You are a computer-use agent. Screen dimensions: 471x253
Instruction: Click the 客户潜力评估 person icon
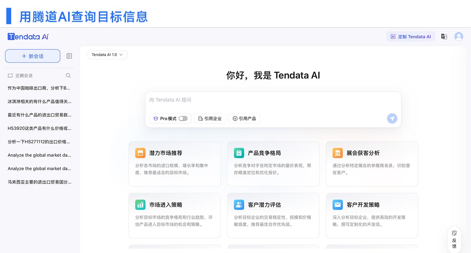(239, 204)
